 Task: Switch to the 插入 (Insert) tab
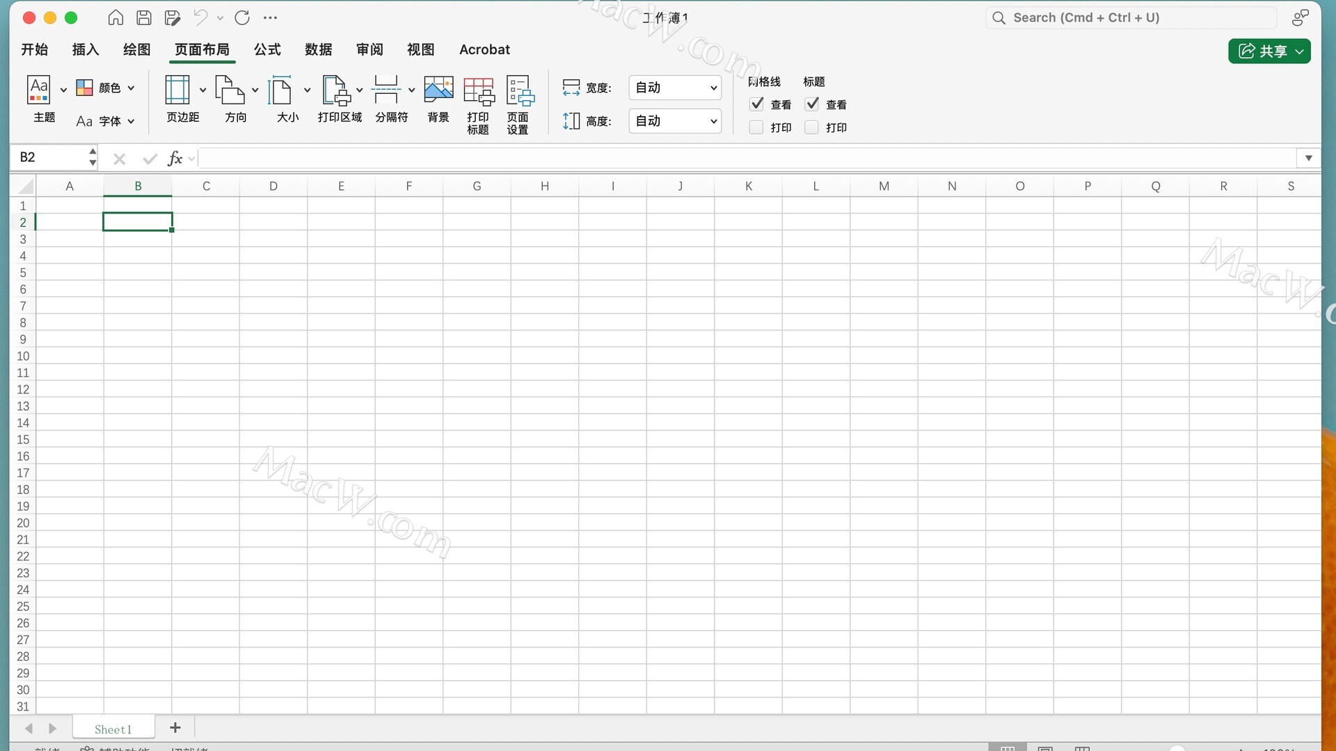[x=86, y=49]
